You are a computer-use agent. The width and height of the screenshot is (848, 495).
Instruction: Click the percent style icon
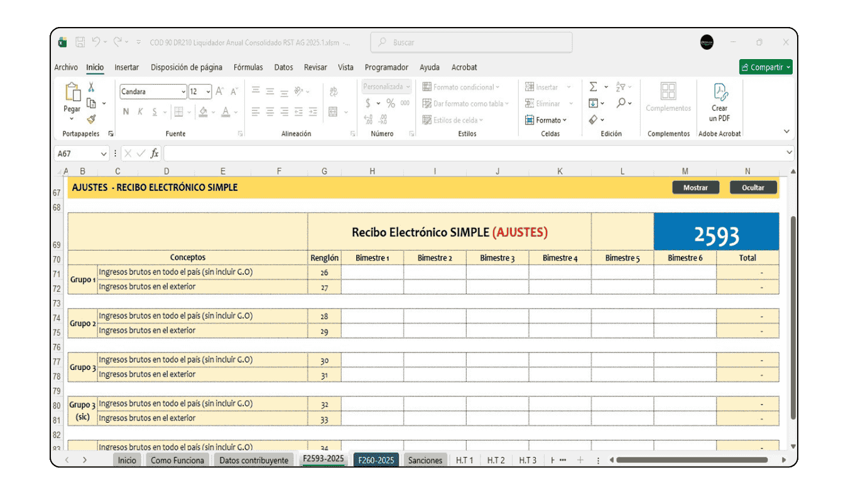(390, 103)
